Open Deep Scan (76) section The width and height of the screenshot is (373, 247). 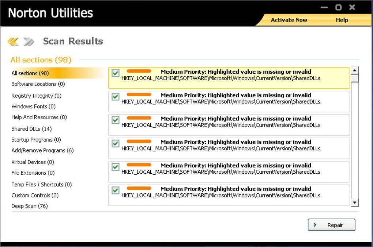tap(30, 206)
